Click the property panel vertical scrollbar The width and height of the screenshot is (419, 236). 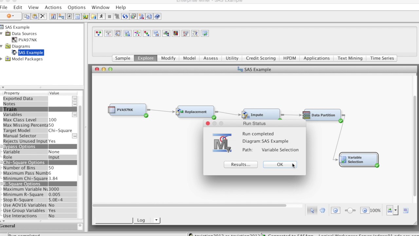click(x=80, y=141)
